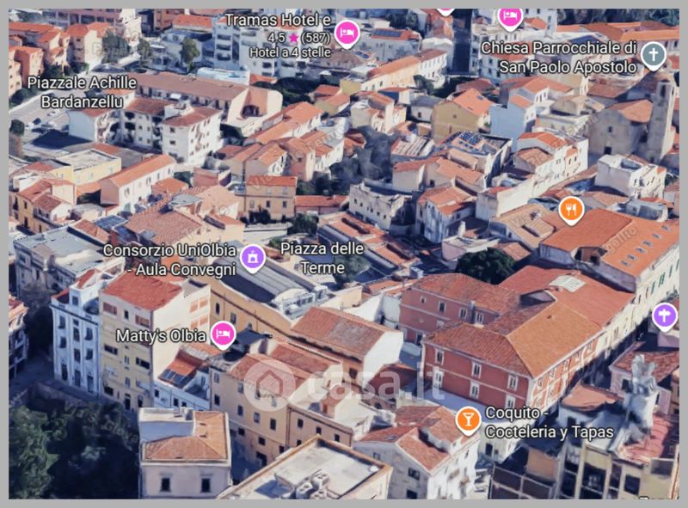Open the Coquito orange cocktail glass pin
The height and width of the screenshot is (508, 688).
(468, 419)
